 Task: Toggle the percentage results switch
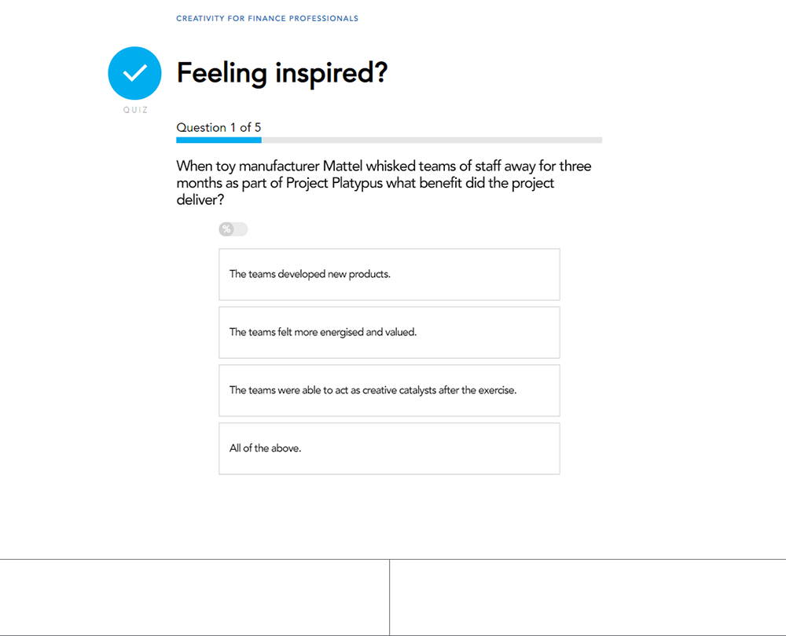tap(233, 229)
